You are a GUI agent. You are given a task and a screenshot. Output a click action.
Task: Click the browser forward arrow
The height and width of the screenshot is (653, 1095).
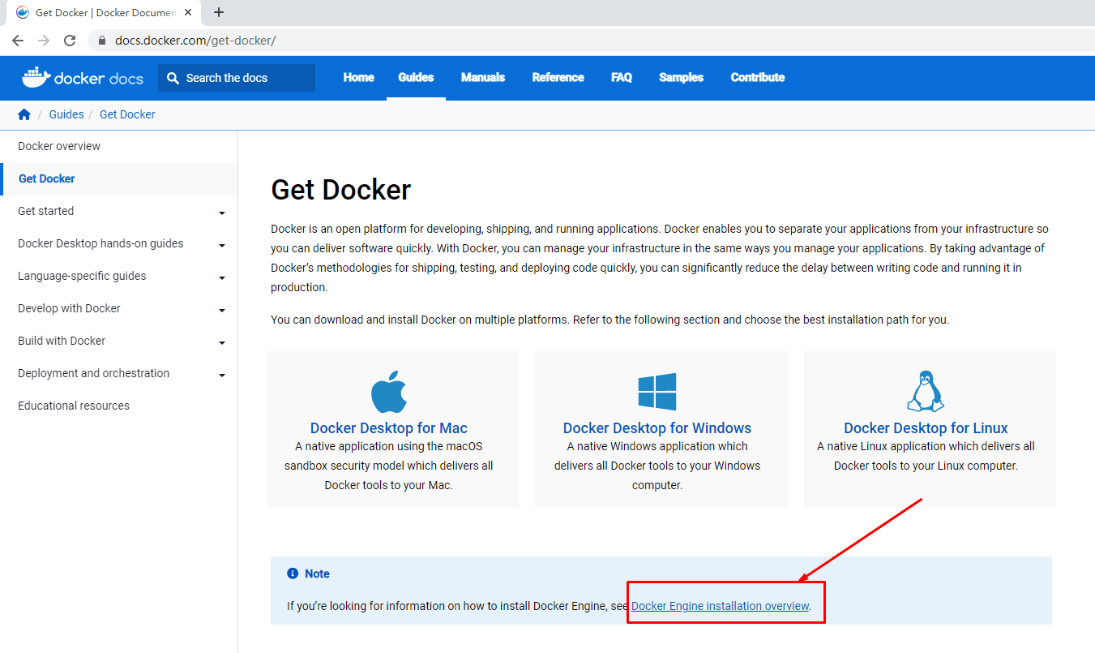pos(44,41)
